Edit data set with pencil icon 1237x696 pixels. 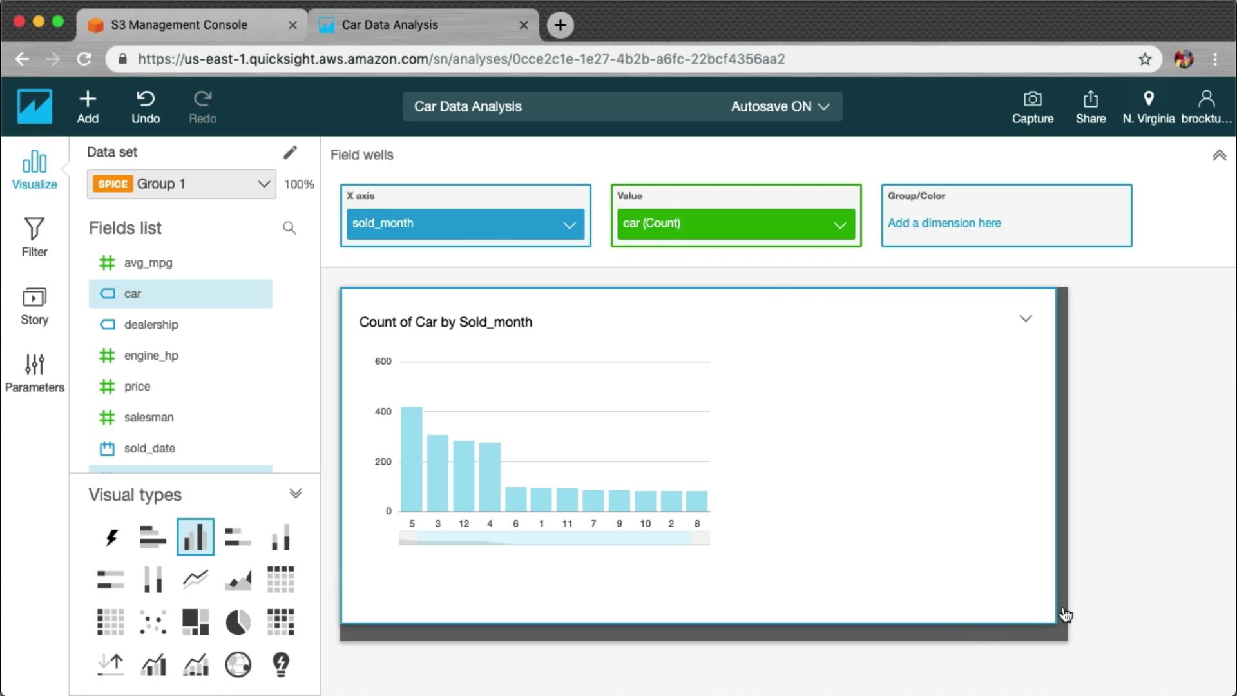290,152
